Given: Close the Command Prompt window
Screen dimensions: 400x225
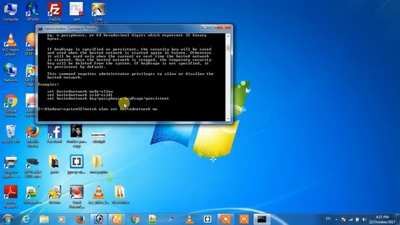Looking at the screenshot, I should click(x=224, y=27).
